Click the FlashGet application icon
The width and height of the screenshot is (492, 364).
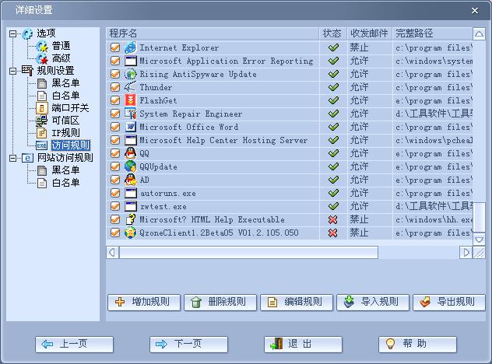tap(131, 100)
